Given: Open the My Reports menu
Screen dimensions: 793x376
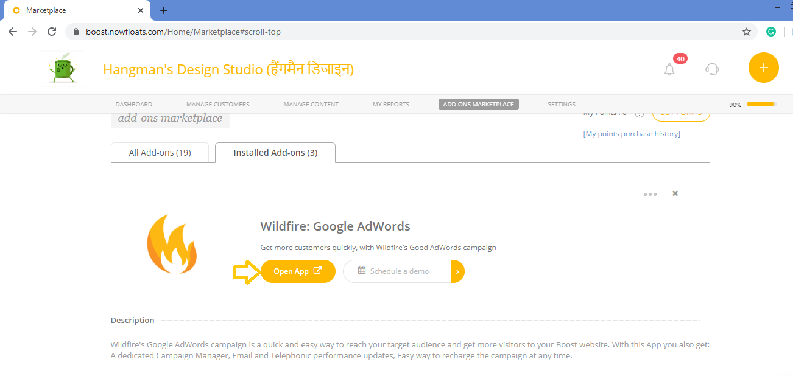Looking at the screenshot, I should (391, 105).
